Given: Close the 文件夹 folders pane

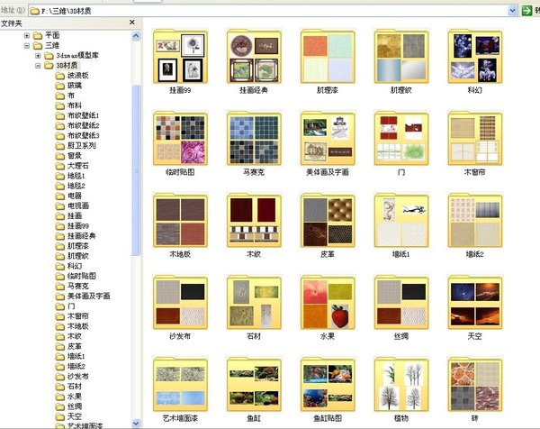Looking at the screenshot, I should (x=132, y=23).
